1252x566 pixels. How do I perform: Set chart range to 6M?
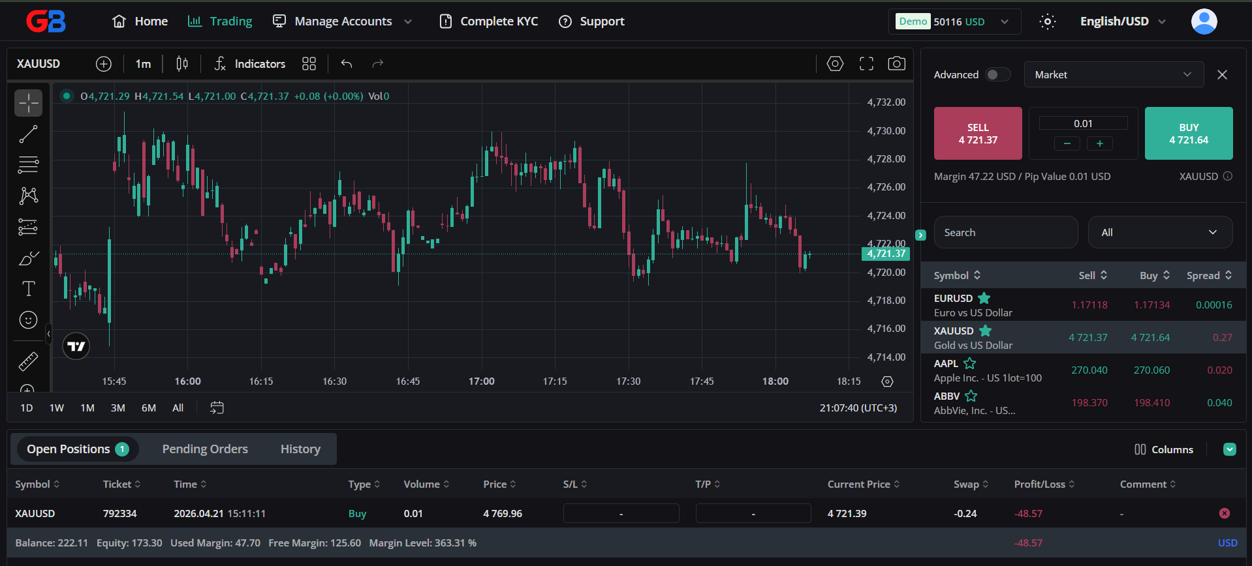pos(149,408)
